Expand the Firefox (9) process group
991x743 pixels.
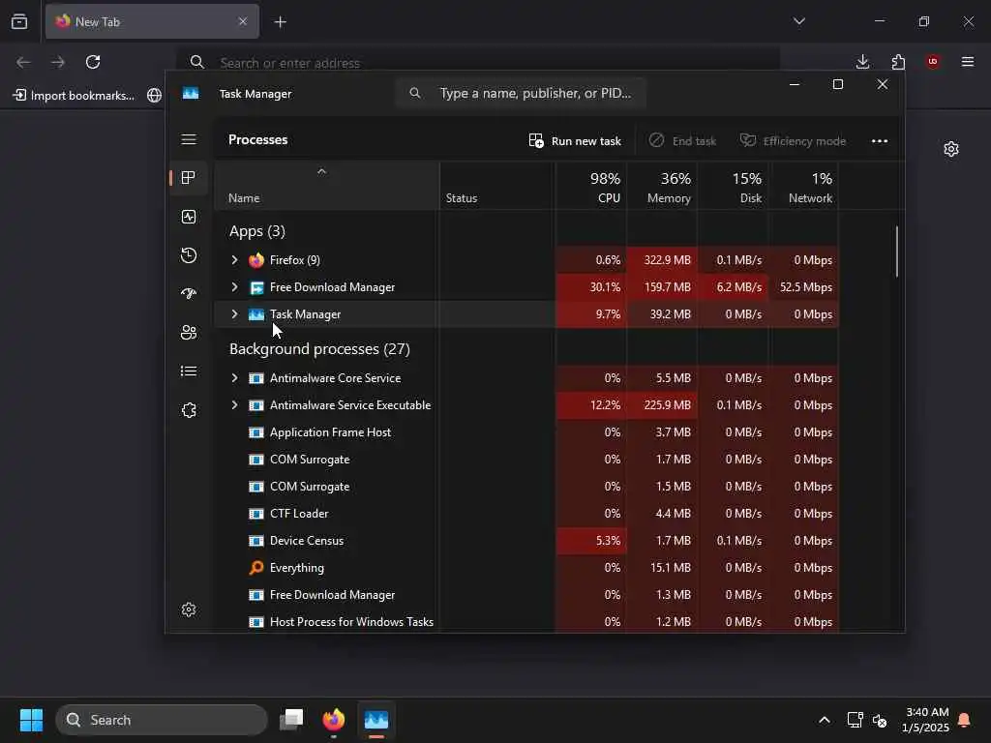point(234,259)
